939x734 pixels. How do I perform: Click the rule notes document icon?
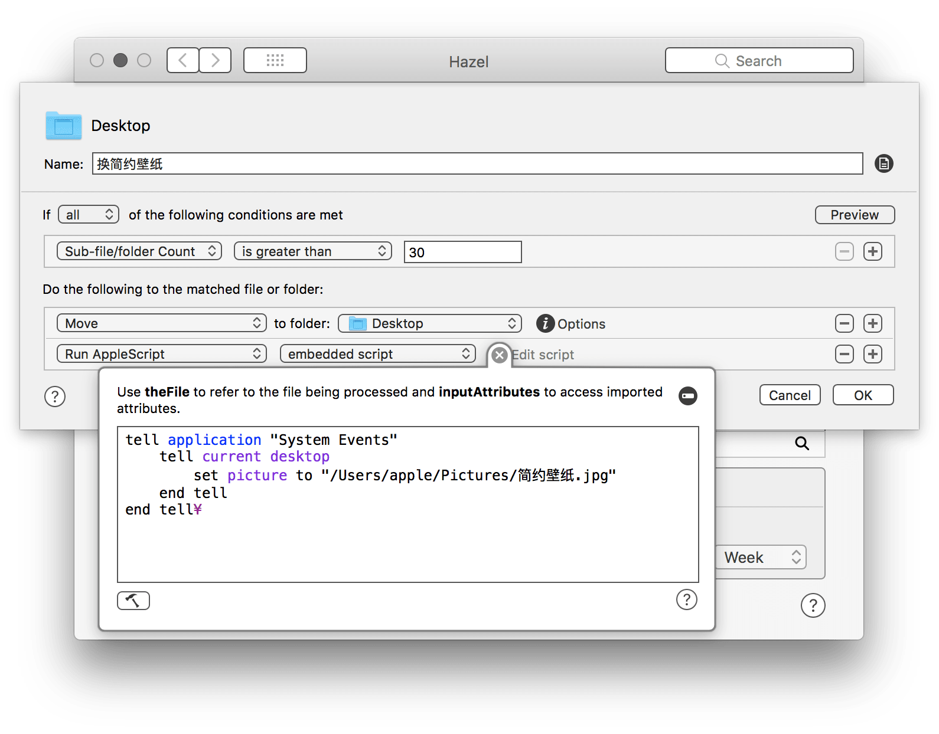(x=883, y=163)
